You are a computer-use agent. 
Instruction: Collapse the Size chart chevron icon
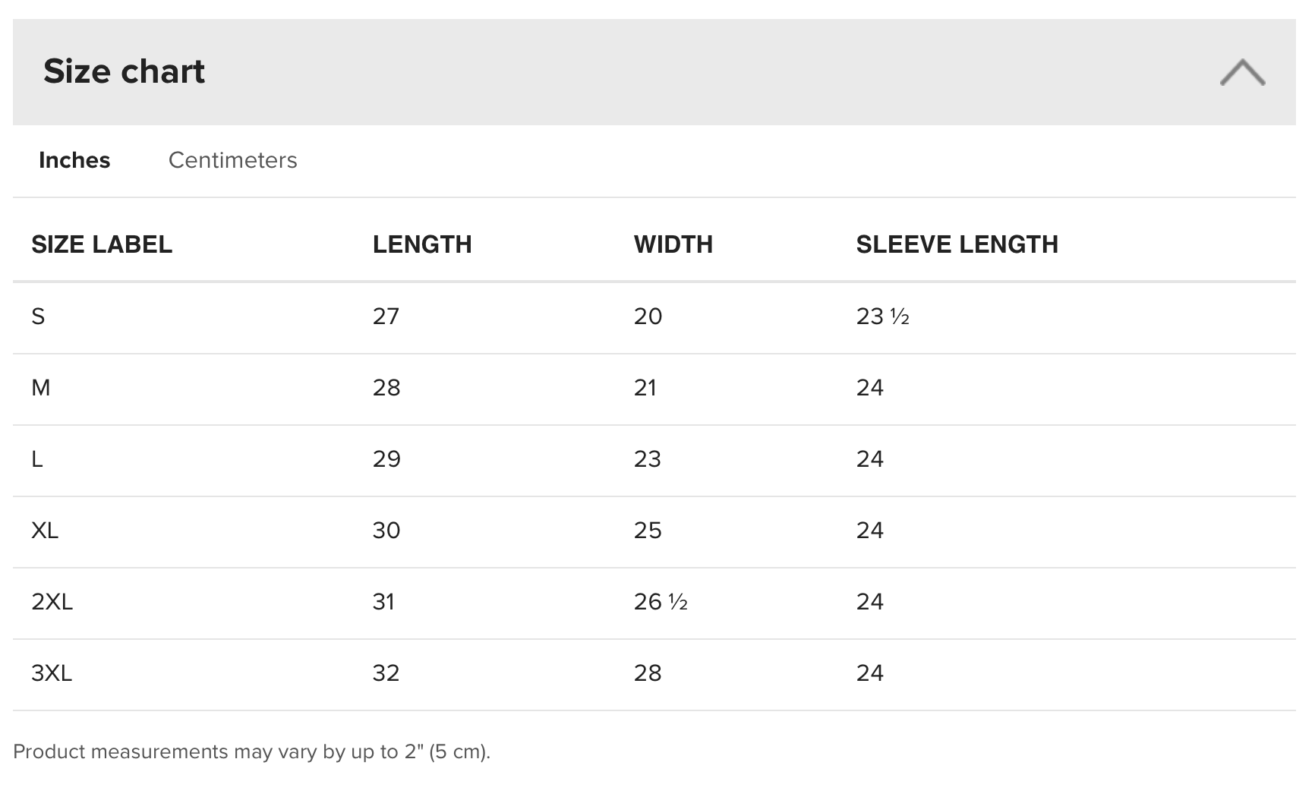pos(1242,72)
